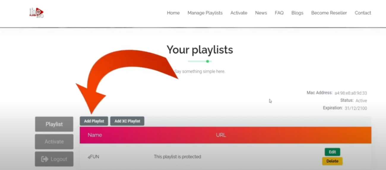The image size is (386, 170).
Task: Click the Logout arrow icon in sidebar
Action: [45, 159]
